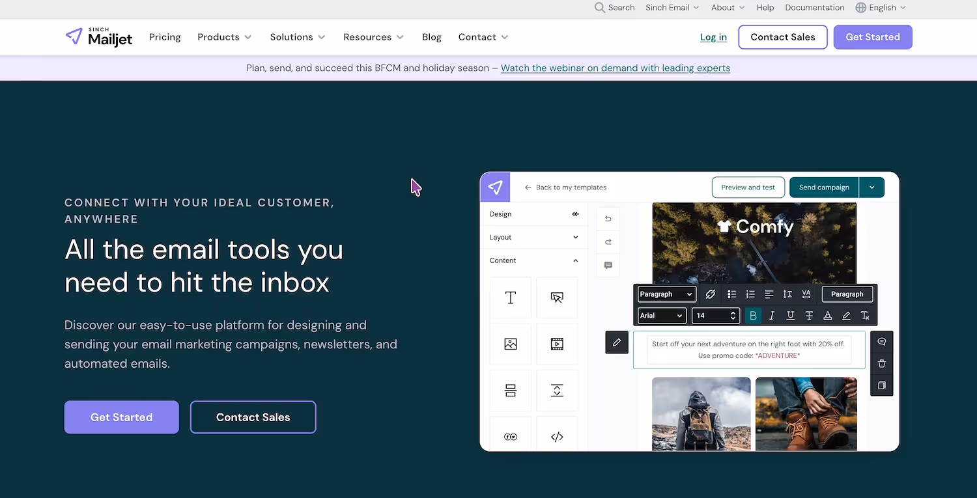The image size is (977, 498).
Task: Click the clear formatting icon
Action: (x=865, y=316)
